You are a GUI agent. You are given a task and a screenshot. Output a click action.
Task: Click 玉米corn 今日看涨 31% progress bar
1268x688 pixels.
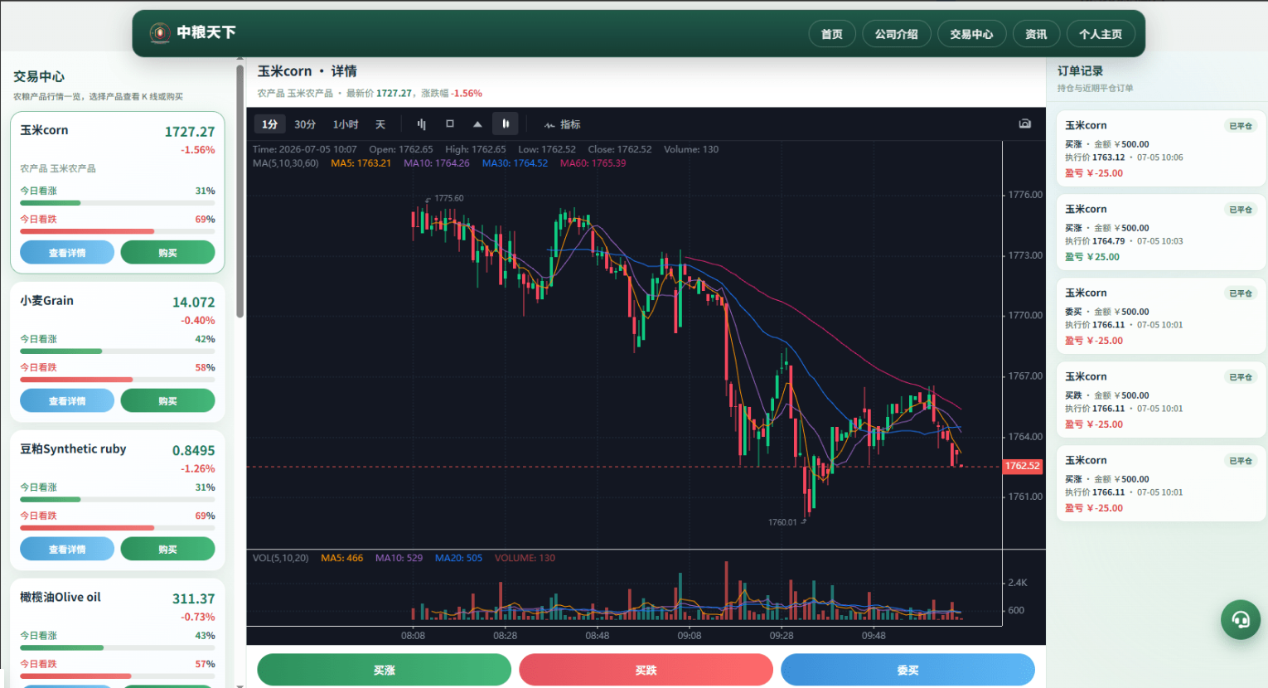pyautogui.click(x=118, y=203)
